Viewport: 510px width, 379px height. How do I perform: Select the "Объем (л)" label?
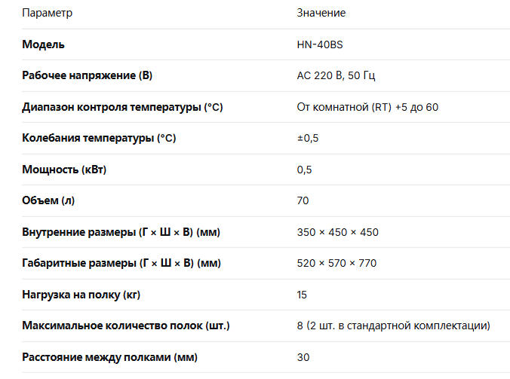pyautogui.click(x=48, y=200)
